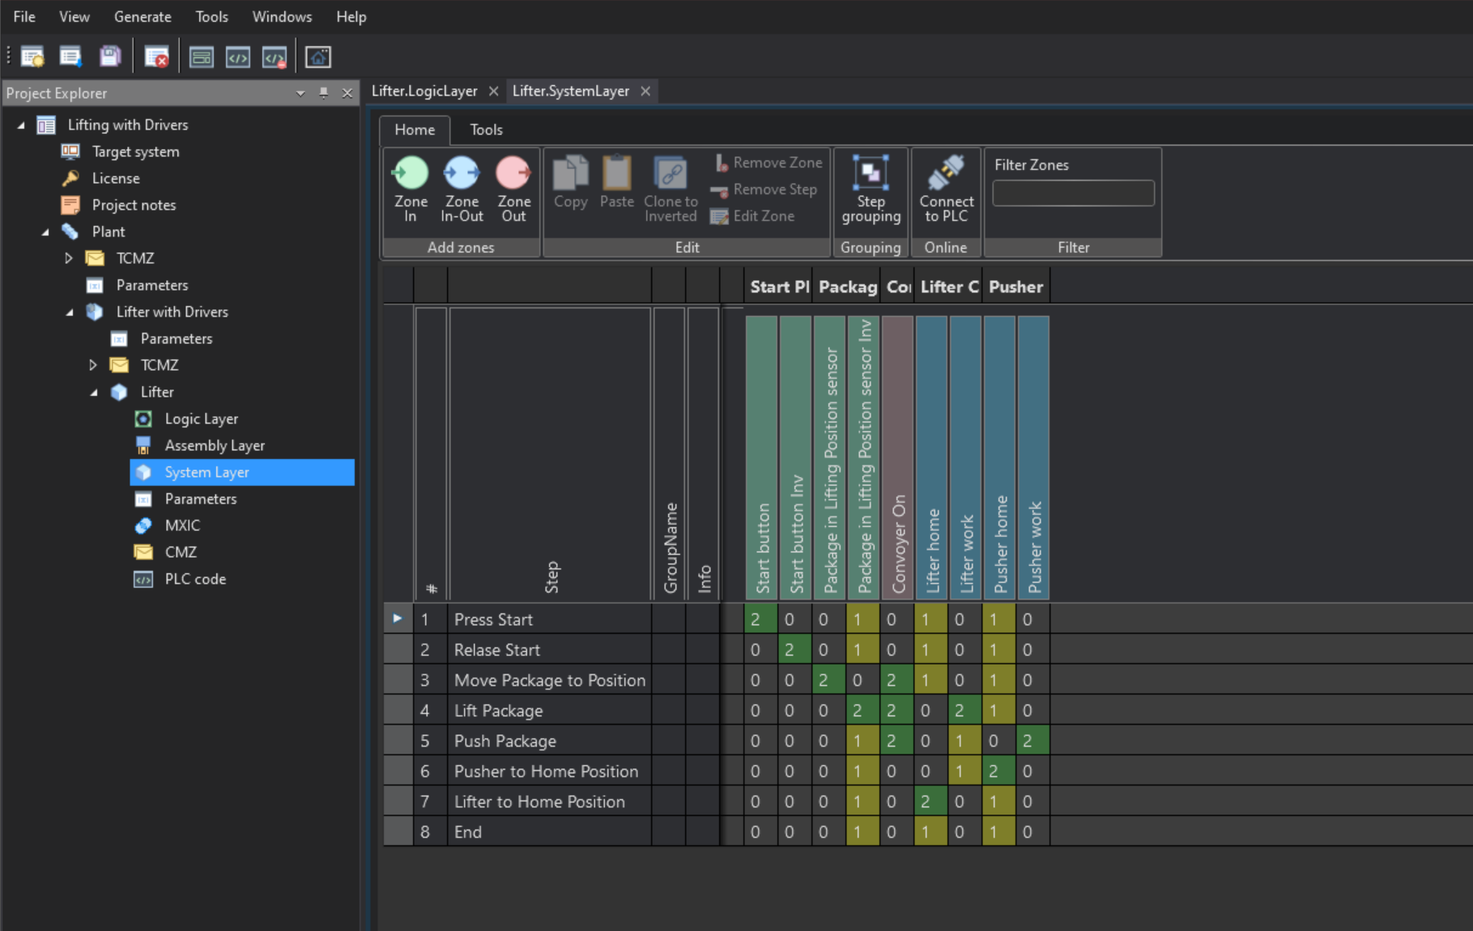The width and height of the screenshot is (1473, 931).
Task: Close the Lifter.LogicLayer tab
Action: tap(493, 91)
